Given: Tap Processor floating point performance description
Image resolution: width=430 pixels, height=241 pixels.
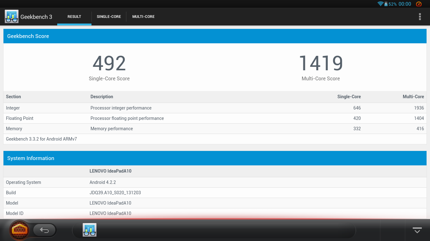Looking at the screenshot, I should click(127, 118).
